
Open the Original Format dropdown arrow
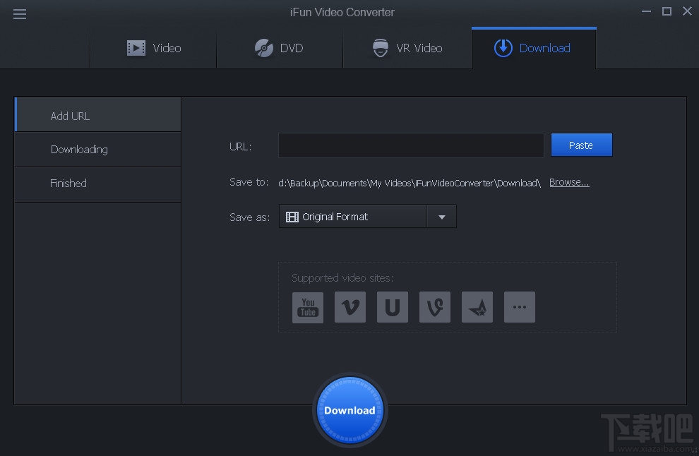coord(442,216)
